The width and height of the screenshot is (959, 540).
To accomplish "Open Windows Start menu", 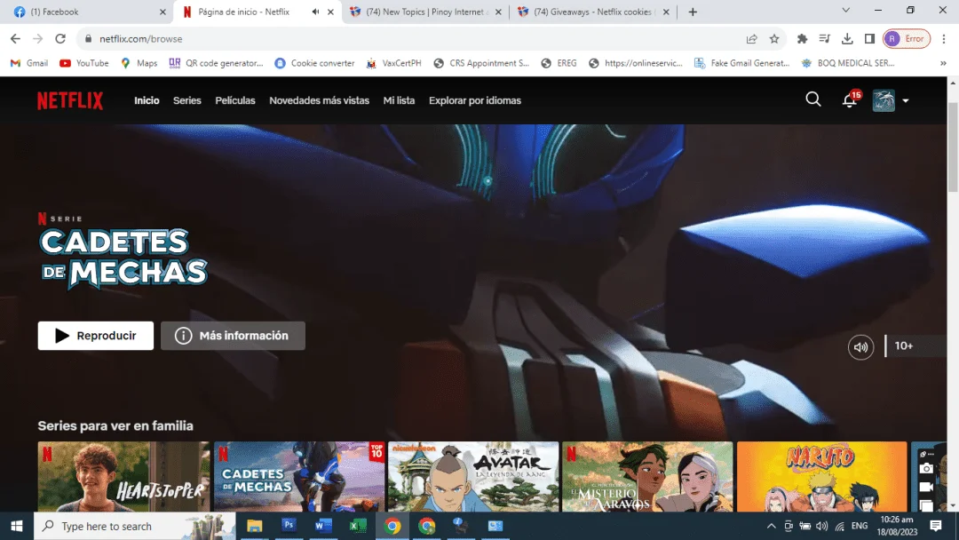I will pos(17,526).
